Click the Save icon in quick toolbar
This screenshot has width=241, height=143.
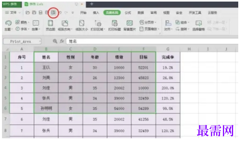point(34,13)
